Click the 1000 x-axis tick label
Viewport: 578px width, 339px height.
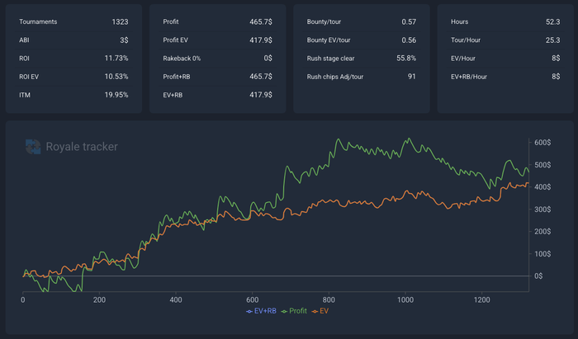(405, 300)
